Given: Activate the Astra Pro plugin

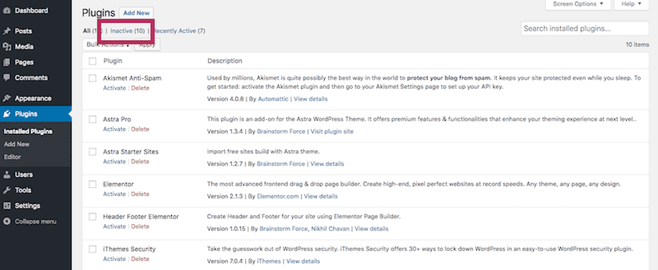Looking at the screenshot, I should [x=114, y=129].
